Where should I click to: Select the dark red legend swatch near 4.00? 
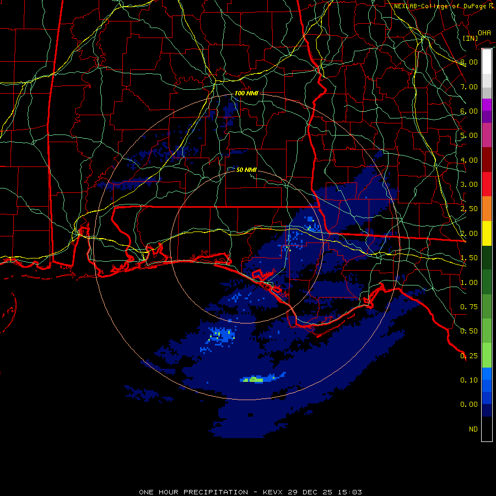coord(487,160)
